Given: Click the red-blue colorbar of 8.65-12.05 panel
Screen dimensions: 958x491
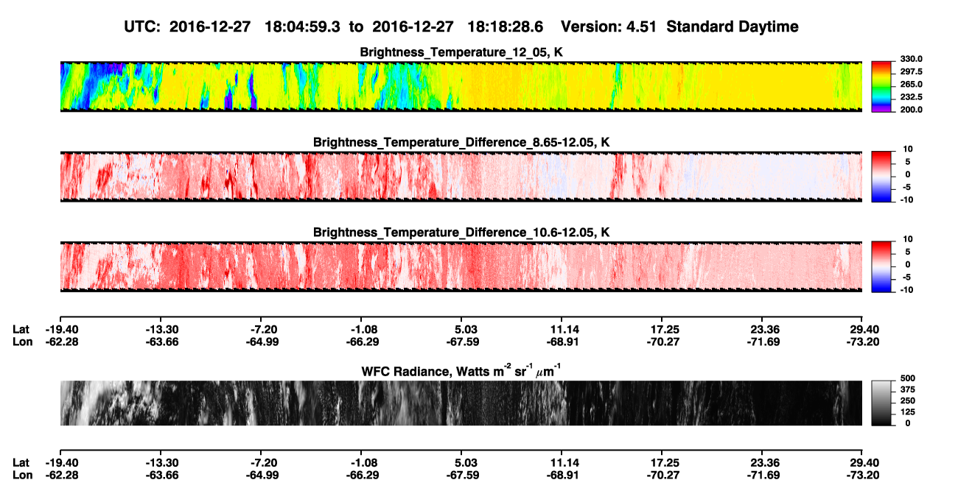Looking at the screenshot, I should coord(881,177).
